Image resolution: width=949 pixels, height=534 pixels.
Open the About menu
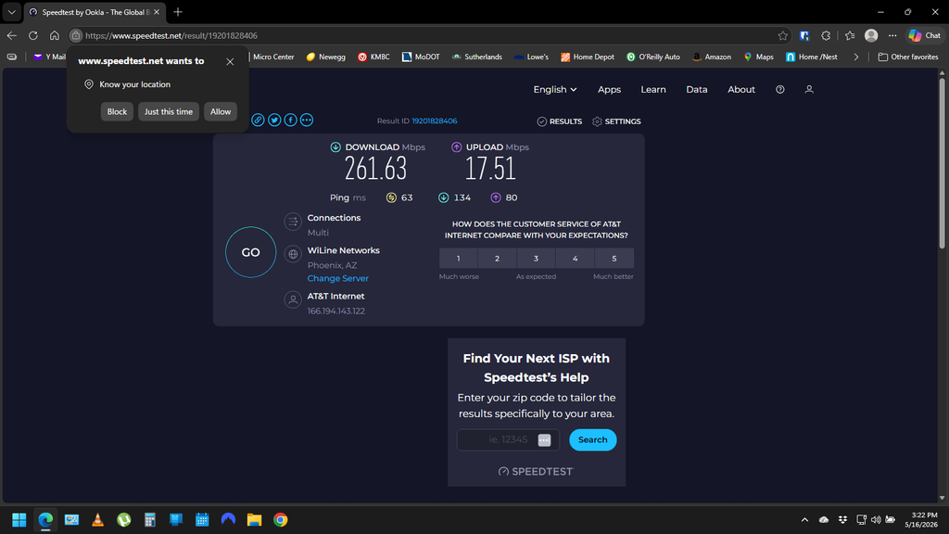[740, 90]
